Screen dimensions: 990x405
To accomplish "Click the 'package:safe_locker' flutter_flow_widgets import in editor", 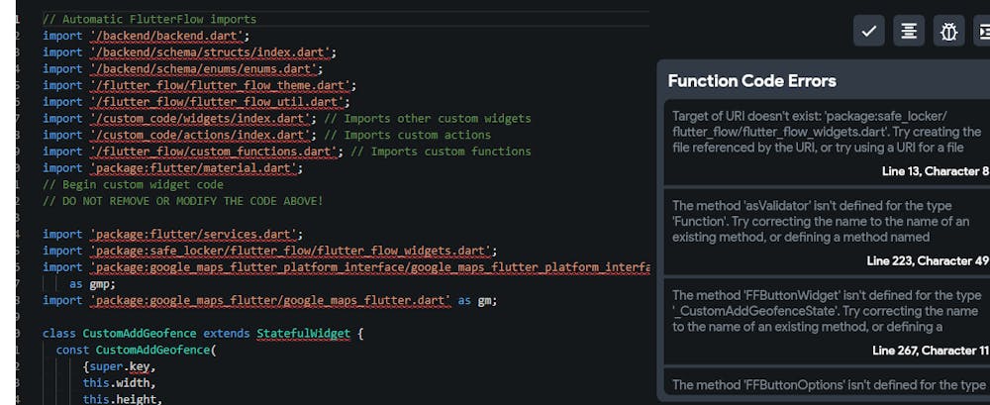I will (x=291, y=251).
